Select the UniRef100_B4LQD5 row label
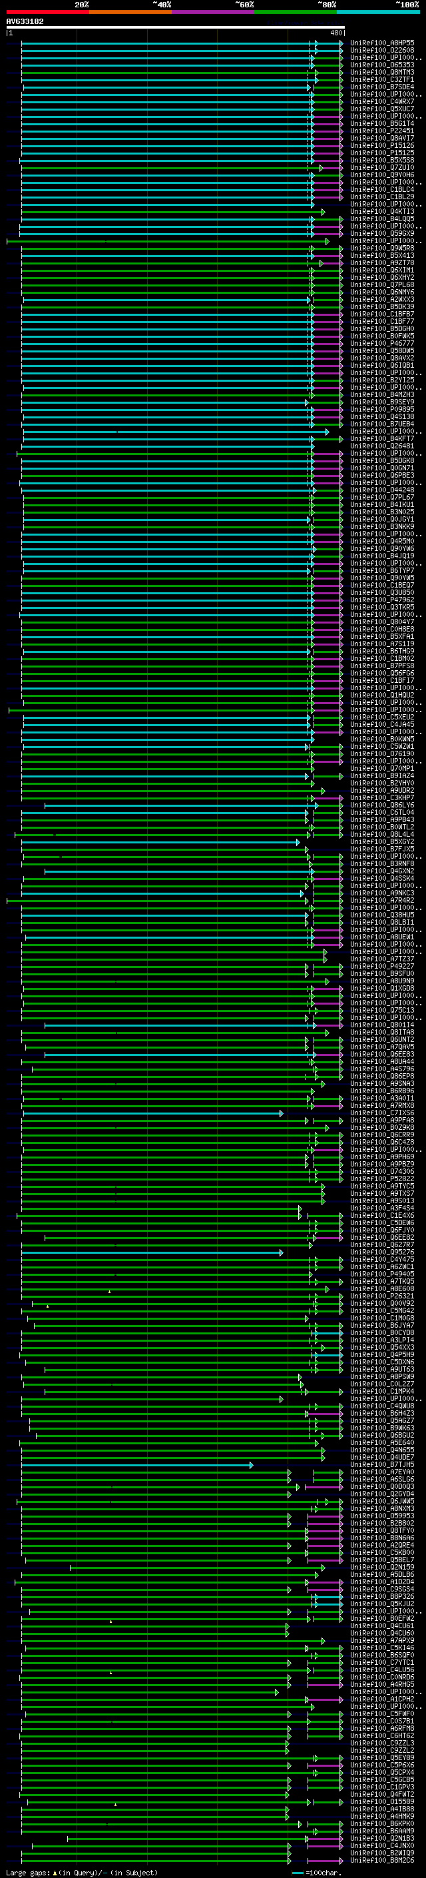Screen dimensions: 426x1878 pyautogui.click(x=382, y=219)
